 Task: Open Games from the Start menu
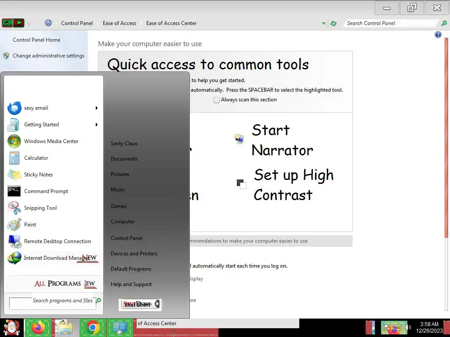click(x=119, y=206)
